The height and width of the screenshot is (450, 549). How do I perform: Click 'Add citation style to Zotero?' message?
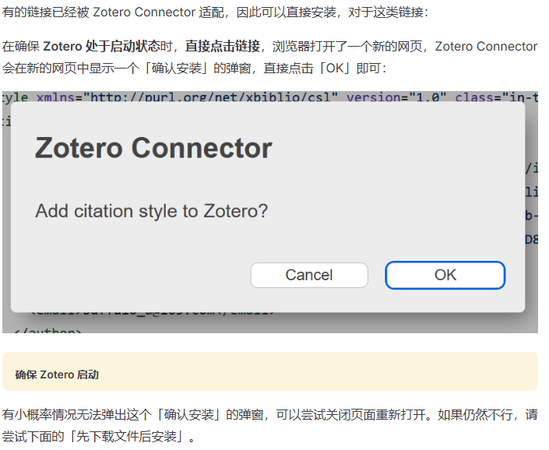pos(151,211)
